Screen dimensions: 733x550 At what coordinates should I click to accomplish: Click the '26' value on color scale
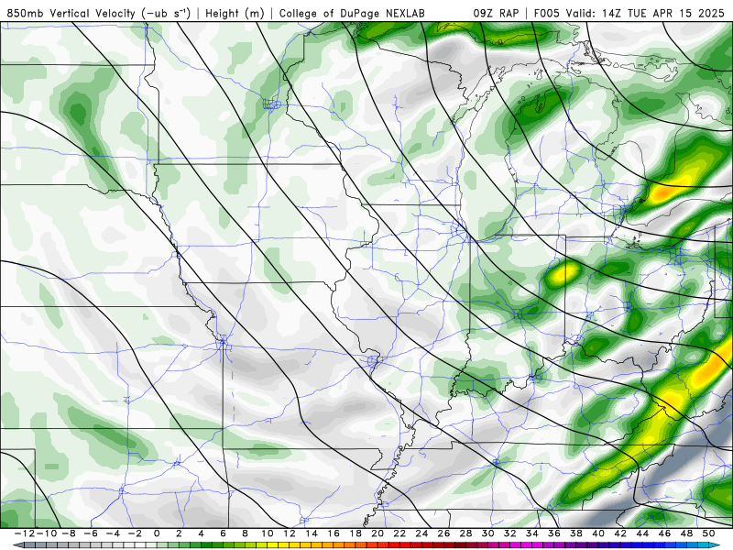pos(443,533)
